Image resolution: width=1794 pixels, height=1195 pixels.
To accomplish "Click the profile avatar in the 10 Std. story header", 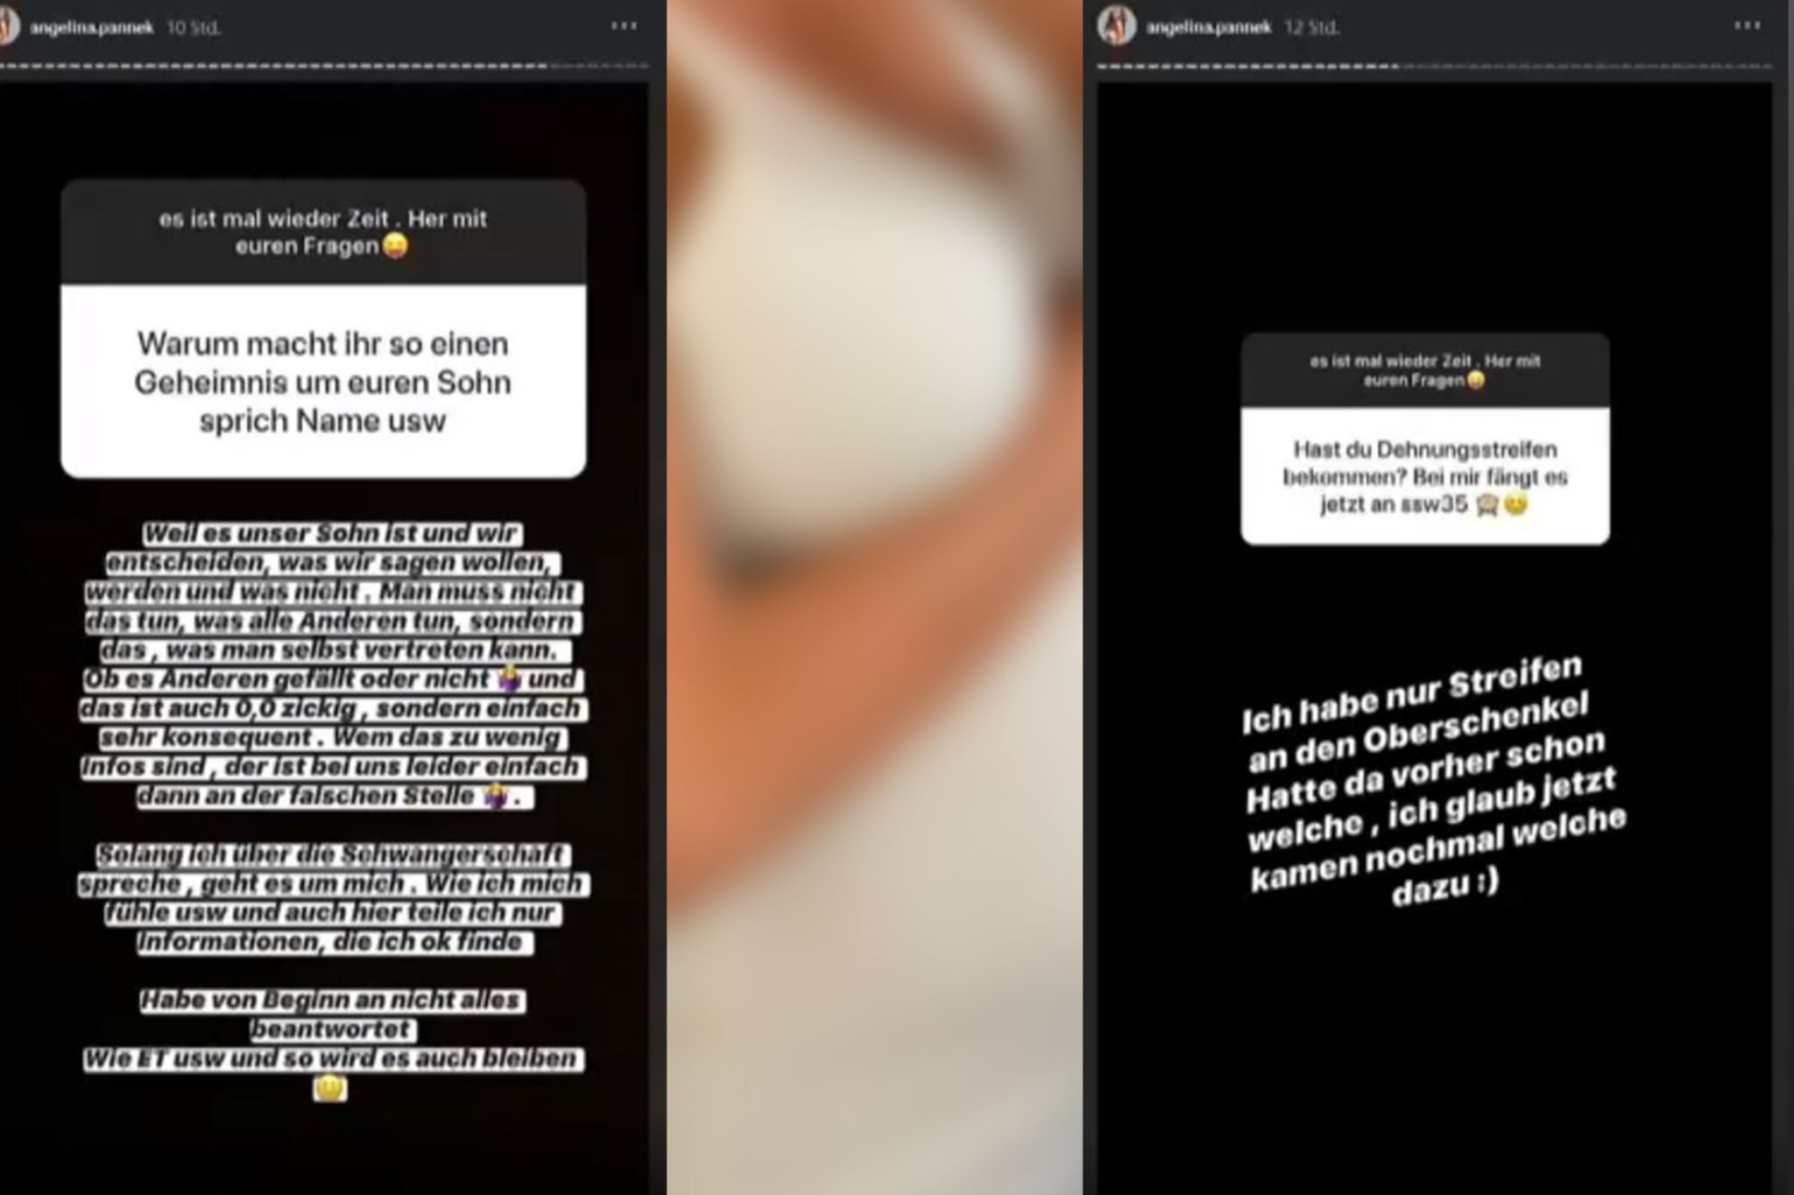I will (8, 26).
